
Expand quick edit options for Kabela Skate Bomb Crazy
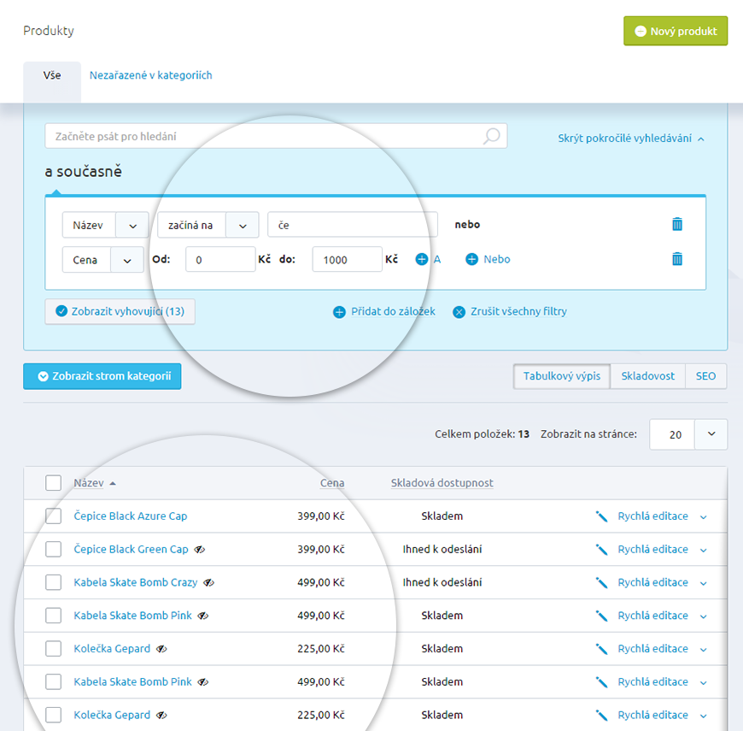pyautogui.click(x=704, y=583)
